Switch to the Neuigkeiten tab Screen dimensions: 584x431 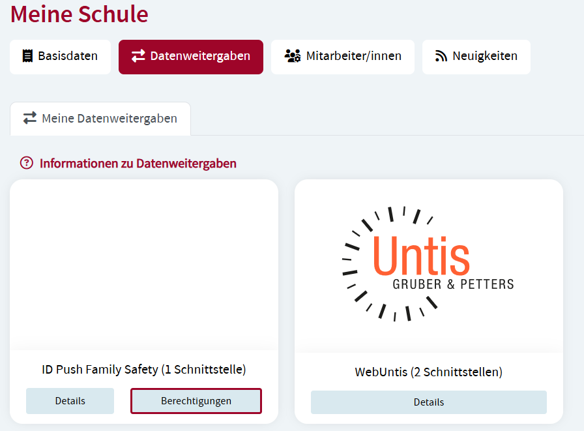pos(476,57)
